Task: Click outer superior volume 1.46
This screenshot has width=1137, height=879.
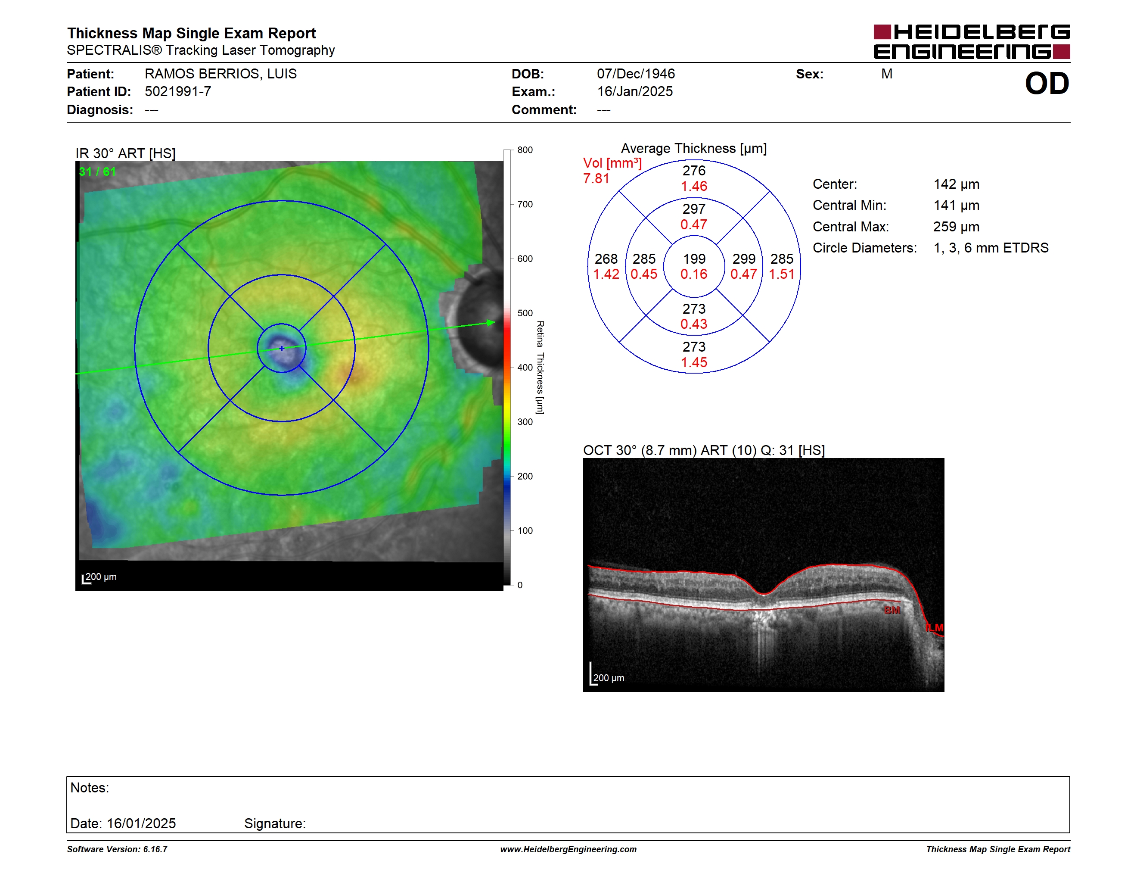Action: point(694,186)
